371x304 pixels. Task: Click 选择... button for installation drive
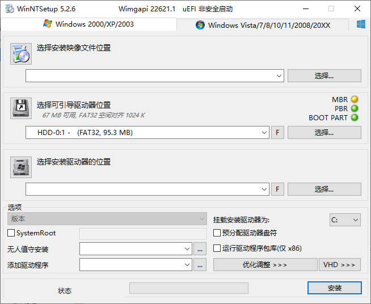pyautogui.click(x=324, y=189)
